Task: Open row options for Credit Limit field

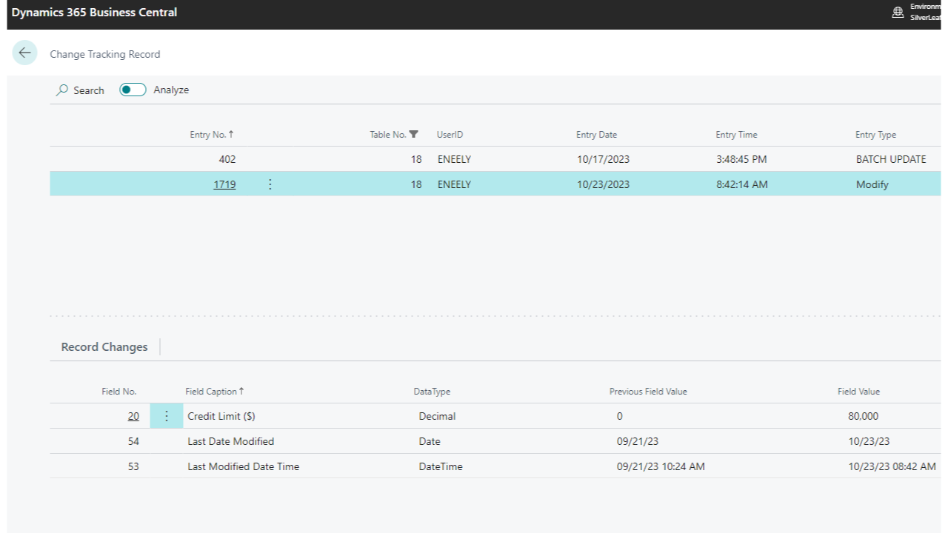Action: (167, 416)
